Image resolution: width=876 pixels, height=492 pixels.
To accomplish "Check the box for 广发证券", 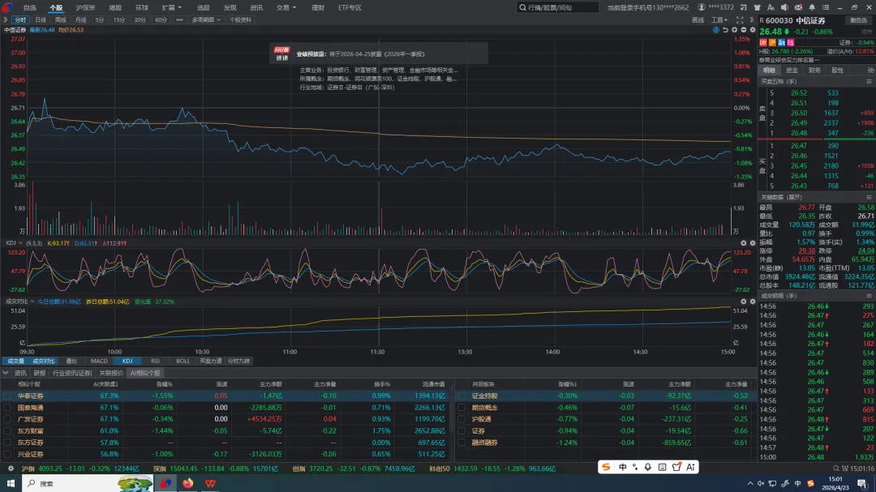I will (7, 419).
